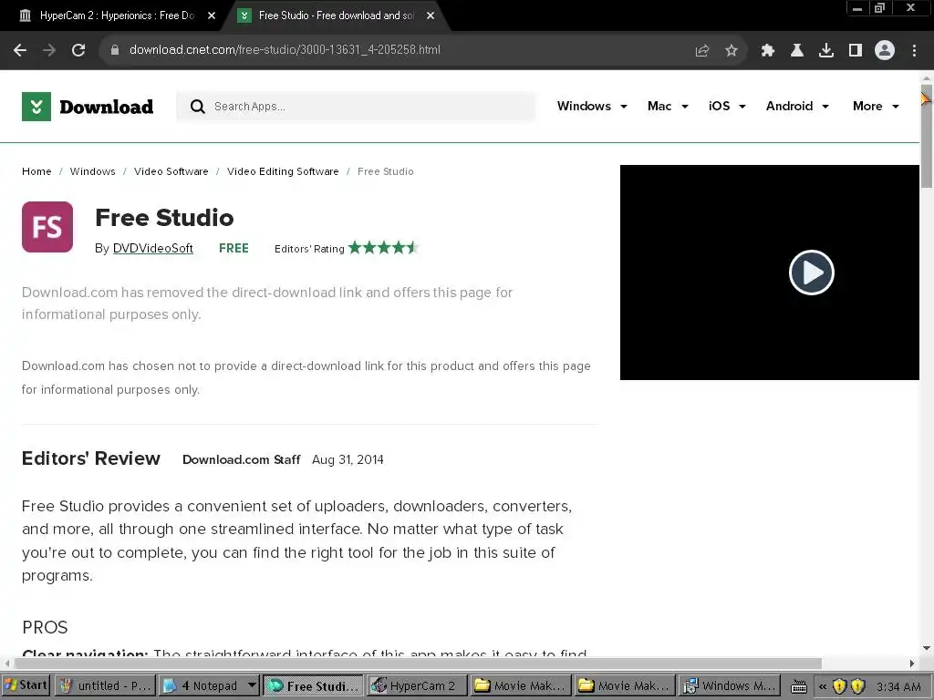Image resolution: width=934 pixels, height=700 pixels.
Task: Click the Download.com Staff author text
Action: click(x=241, y=459)
